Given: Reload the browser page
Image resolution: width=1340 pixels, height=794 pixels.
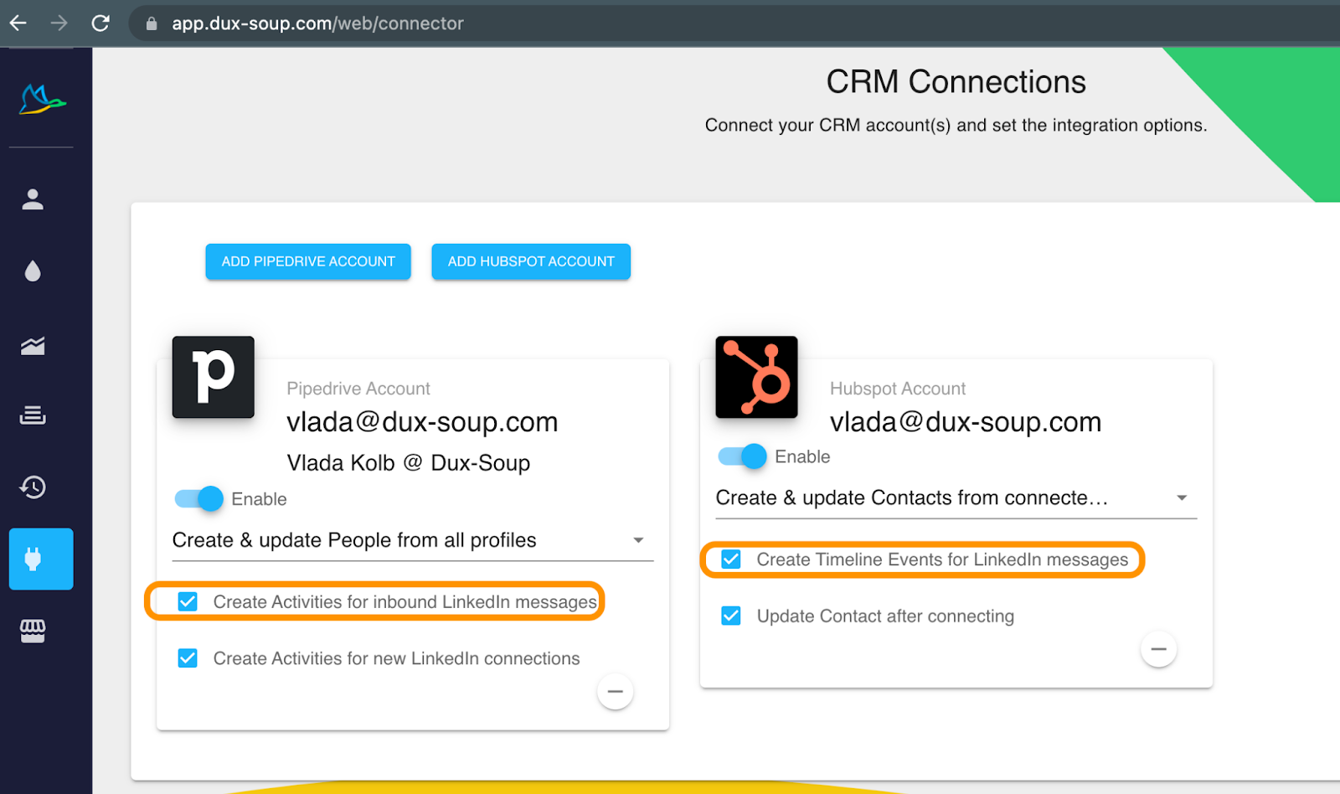Looking at the screenshot, I should [x=100, y=23].
